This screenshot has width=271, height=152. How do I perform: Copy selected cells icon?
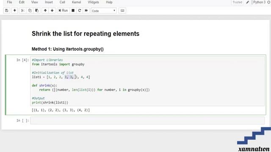pyautogui.click(x=30, y=11)
